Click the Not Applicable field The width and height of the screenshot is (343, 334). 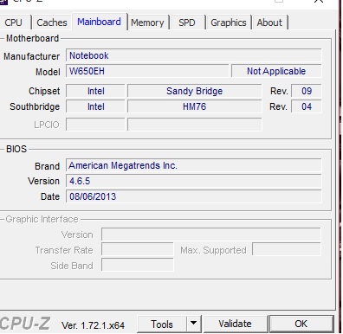click(x=276, y=71)
